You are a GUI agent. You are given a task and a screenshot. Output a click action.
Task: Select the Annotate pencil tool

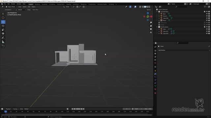pos(3,38)
